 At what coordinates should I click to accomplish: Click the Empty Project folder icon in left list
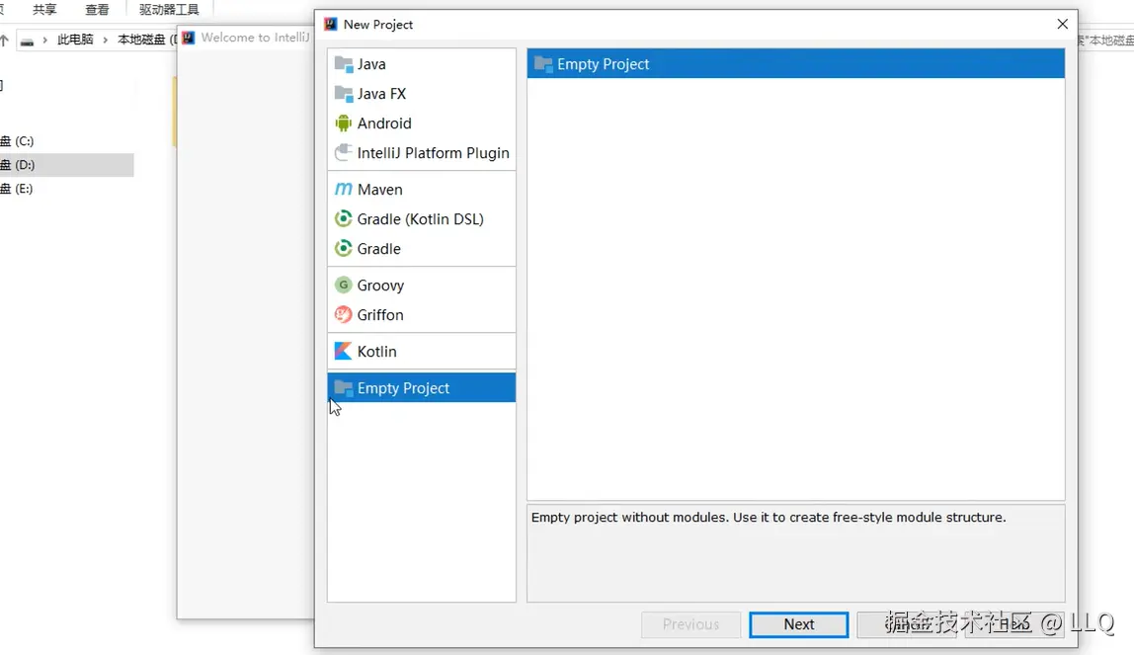(x=344, y=388)
